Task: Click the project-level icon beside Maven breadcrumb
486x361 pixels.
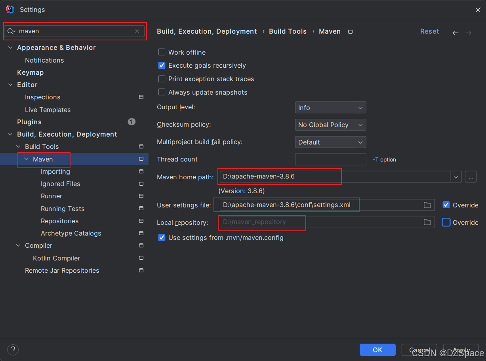Action: pos(350,32)
